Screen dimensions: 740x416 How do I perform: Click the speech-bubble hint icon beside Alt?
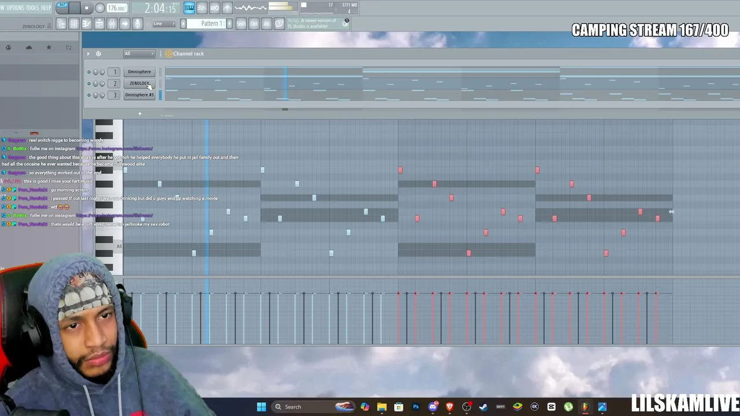point(279,24)
